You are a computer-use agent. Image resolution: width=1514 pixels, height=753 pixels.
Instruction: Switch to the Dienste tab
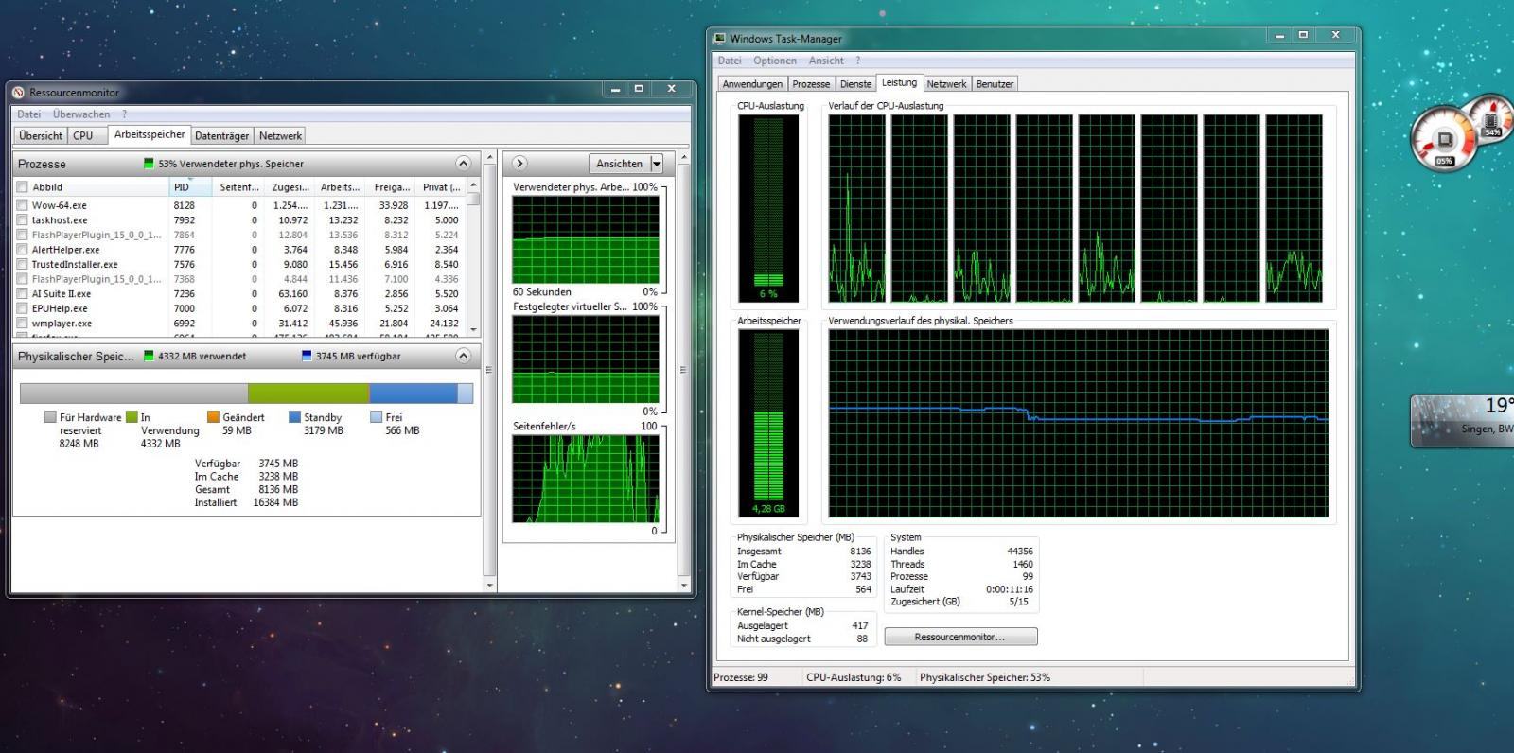coord(855,84)
